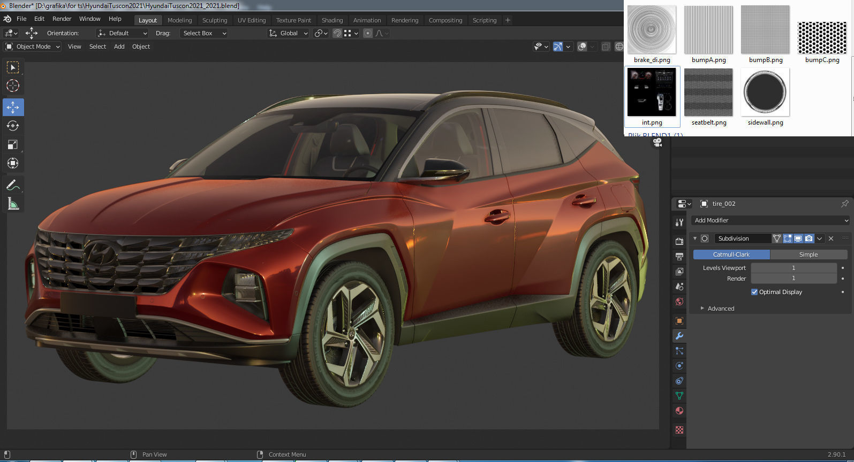This screenshot has width=854, height=462.
Task: Select the int.png thumbnail in file browser
Action: pos(652,97)
